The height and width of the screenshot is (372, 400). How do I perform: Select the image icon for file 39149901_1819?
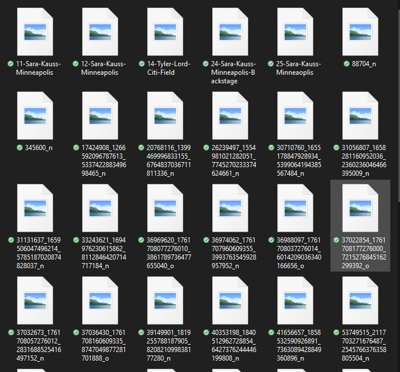click(x=165, y=301)
